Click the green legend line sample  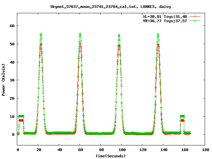(195, 21)
